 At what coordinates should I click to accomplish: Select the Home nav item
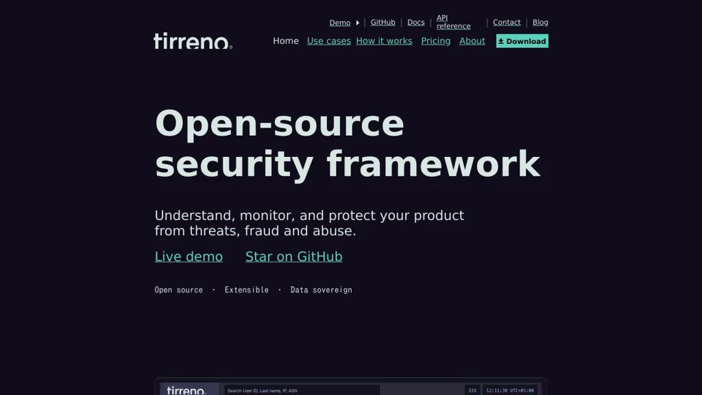click(286, 40)
